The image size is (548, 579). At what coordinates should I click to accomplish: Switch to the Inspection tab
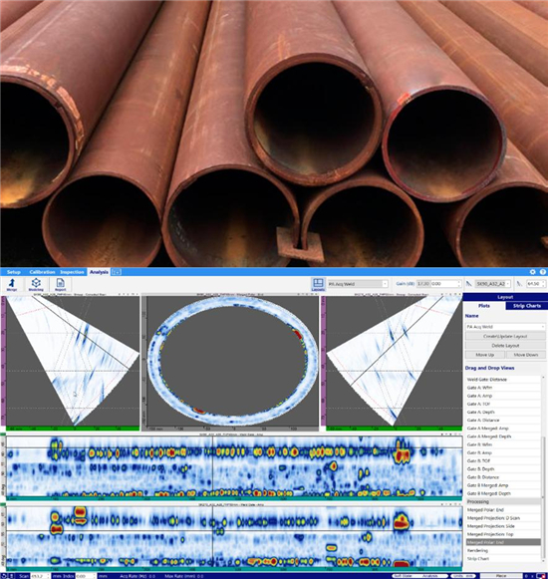pyautogui.click(x=72, y=272)
